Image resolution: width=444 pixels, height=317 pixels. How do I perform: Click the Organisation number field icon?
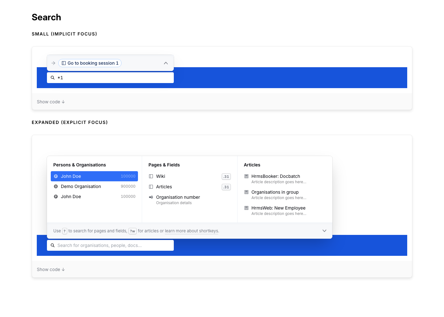[x=151, y=197]
